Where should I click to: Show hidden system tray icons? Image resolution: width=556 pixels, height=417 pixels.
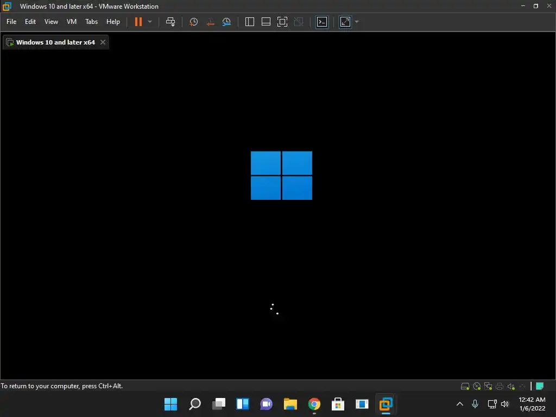460,404
